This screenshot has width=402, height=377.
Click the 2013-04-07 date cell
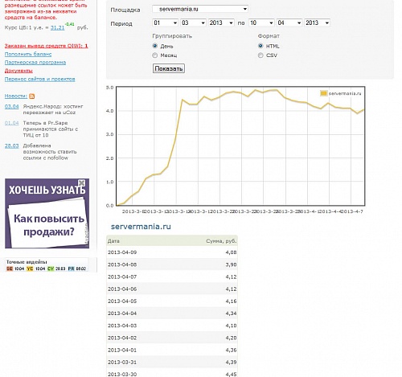(122, 277)
